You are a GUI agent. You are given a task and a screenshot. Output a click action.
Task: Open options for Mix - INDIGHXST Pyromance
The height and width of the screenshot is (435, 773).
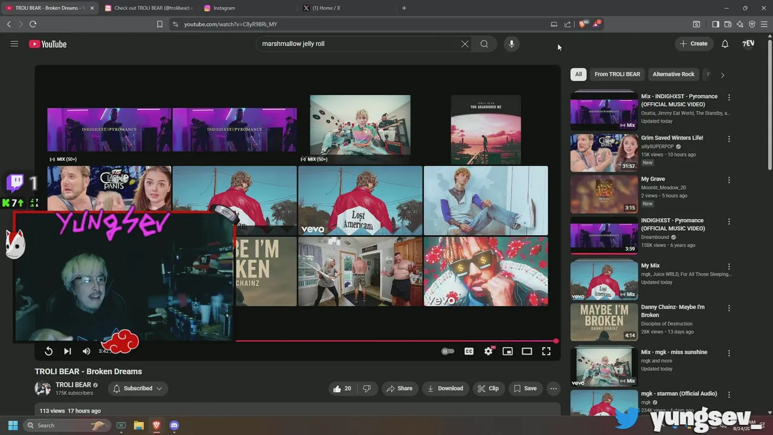tap(729, 97)
